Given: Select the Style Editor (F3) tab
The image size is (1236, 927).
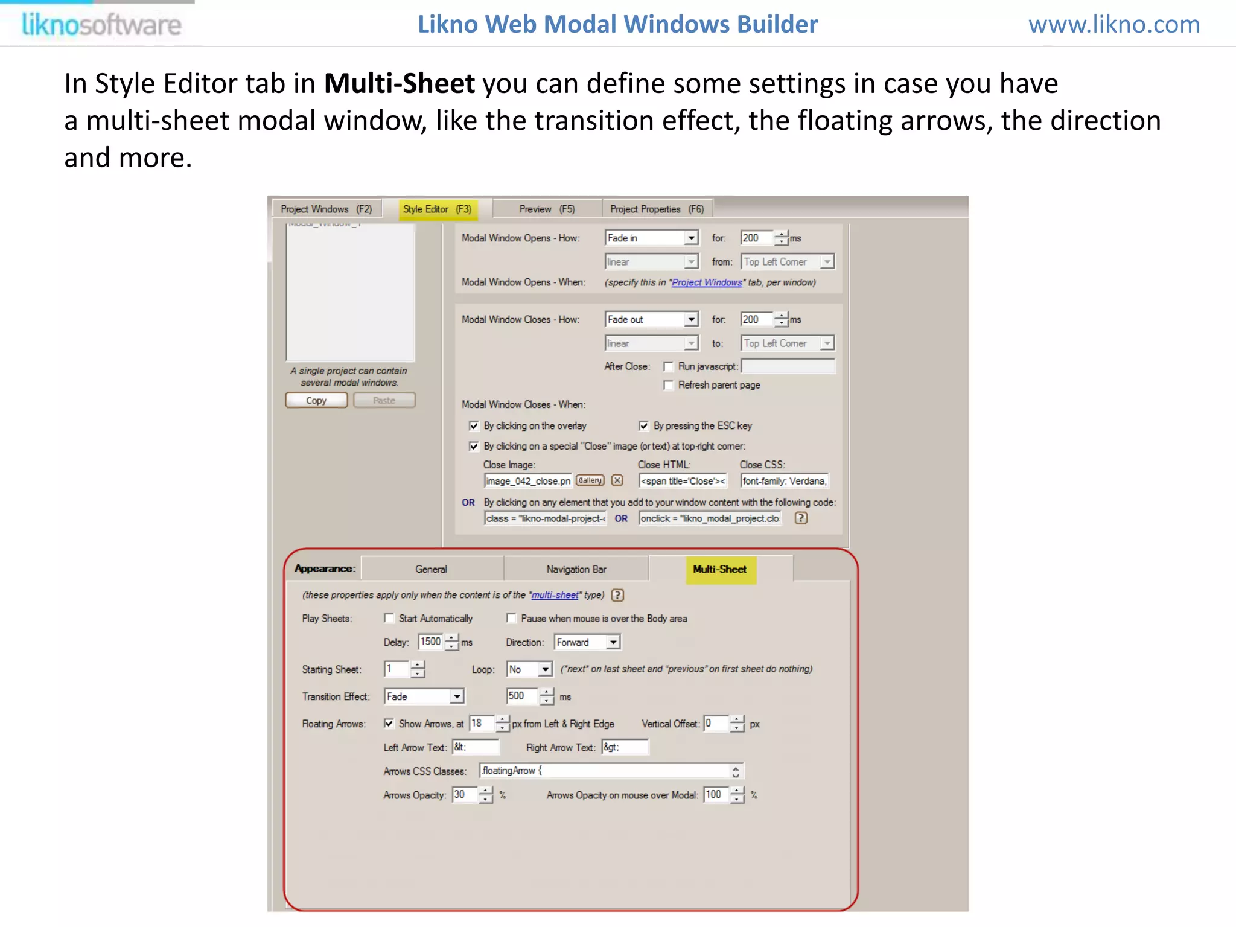Looking at the screenshot, I should point(437,209).
